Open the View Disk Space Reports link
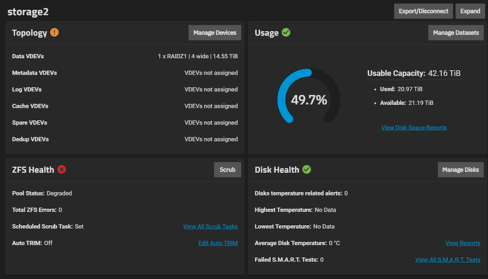This screenshot has height=279, width=488. click(414, 127)
